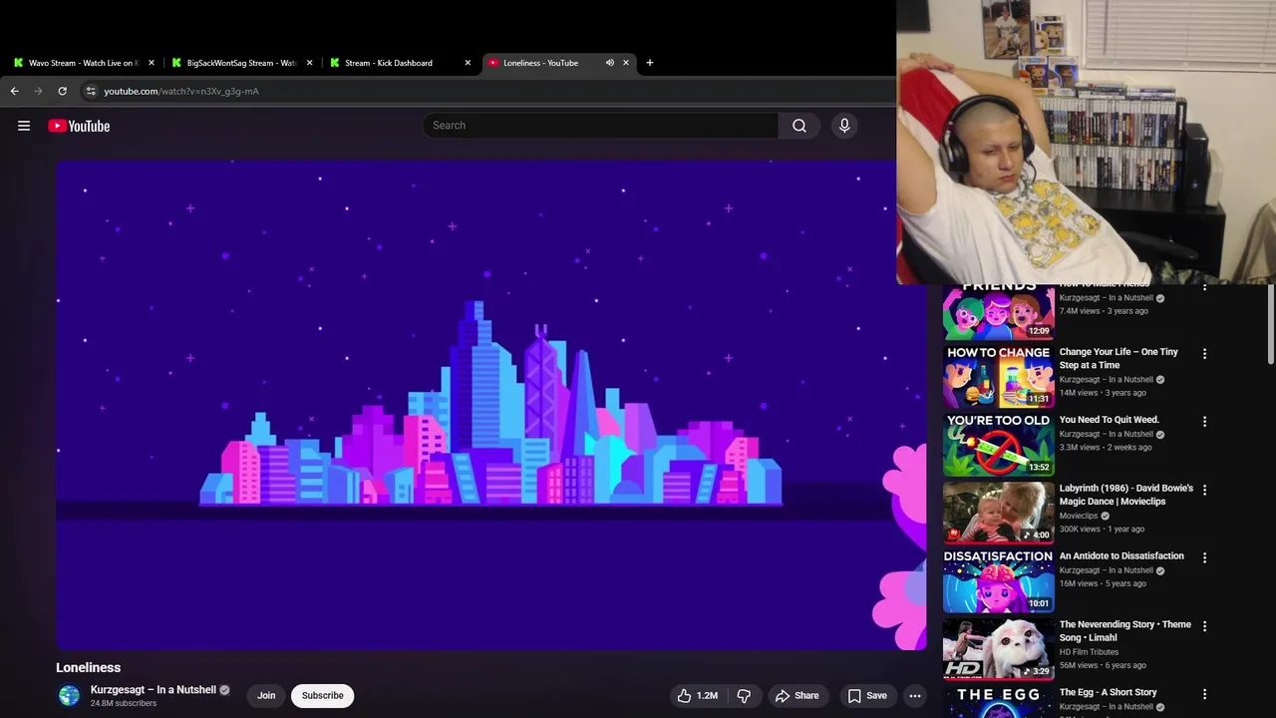Open options for Change Your Life video
1276x718 pixels.
click(x=1204, y=354)
